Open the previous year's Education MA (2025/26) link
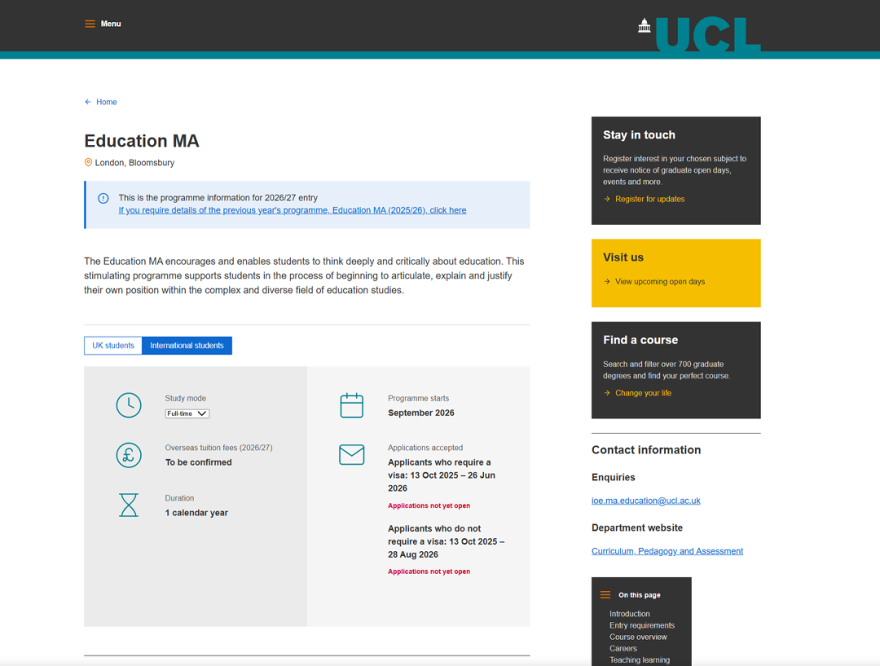Image resolution: width=880 pixels, height=666 pixels. coord(293,210)
